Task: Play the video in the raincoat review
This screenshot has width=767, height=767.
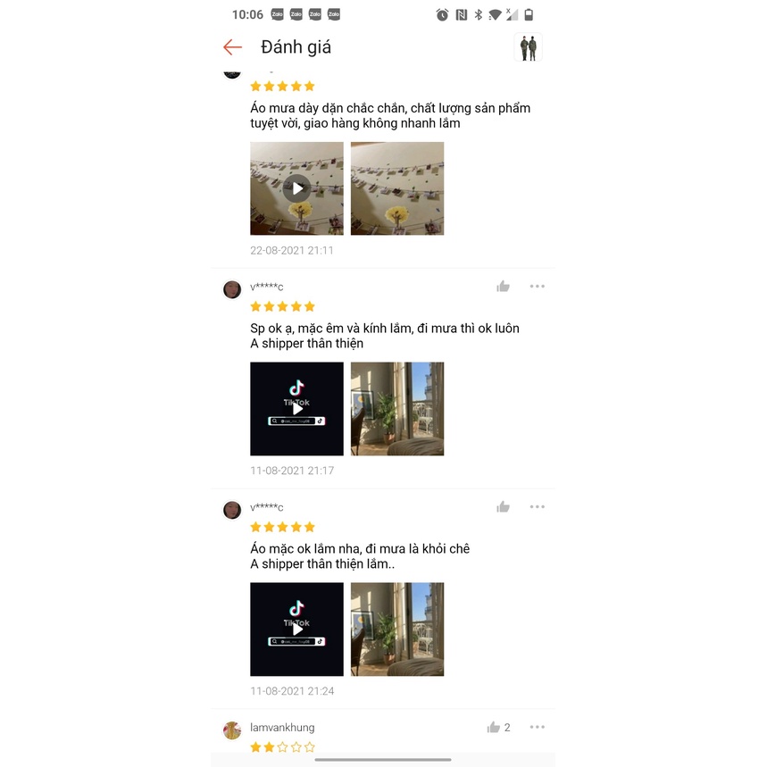Action: [x=297, y=188]
